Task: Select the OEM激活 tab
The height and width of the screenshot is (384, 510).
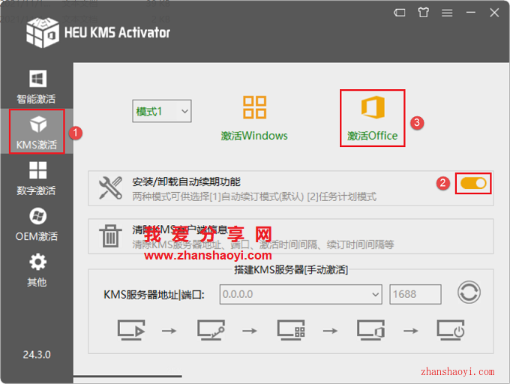Action: [x=37, y=224]
